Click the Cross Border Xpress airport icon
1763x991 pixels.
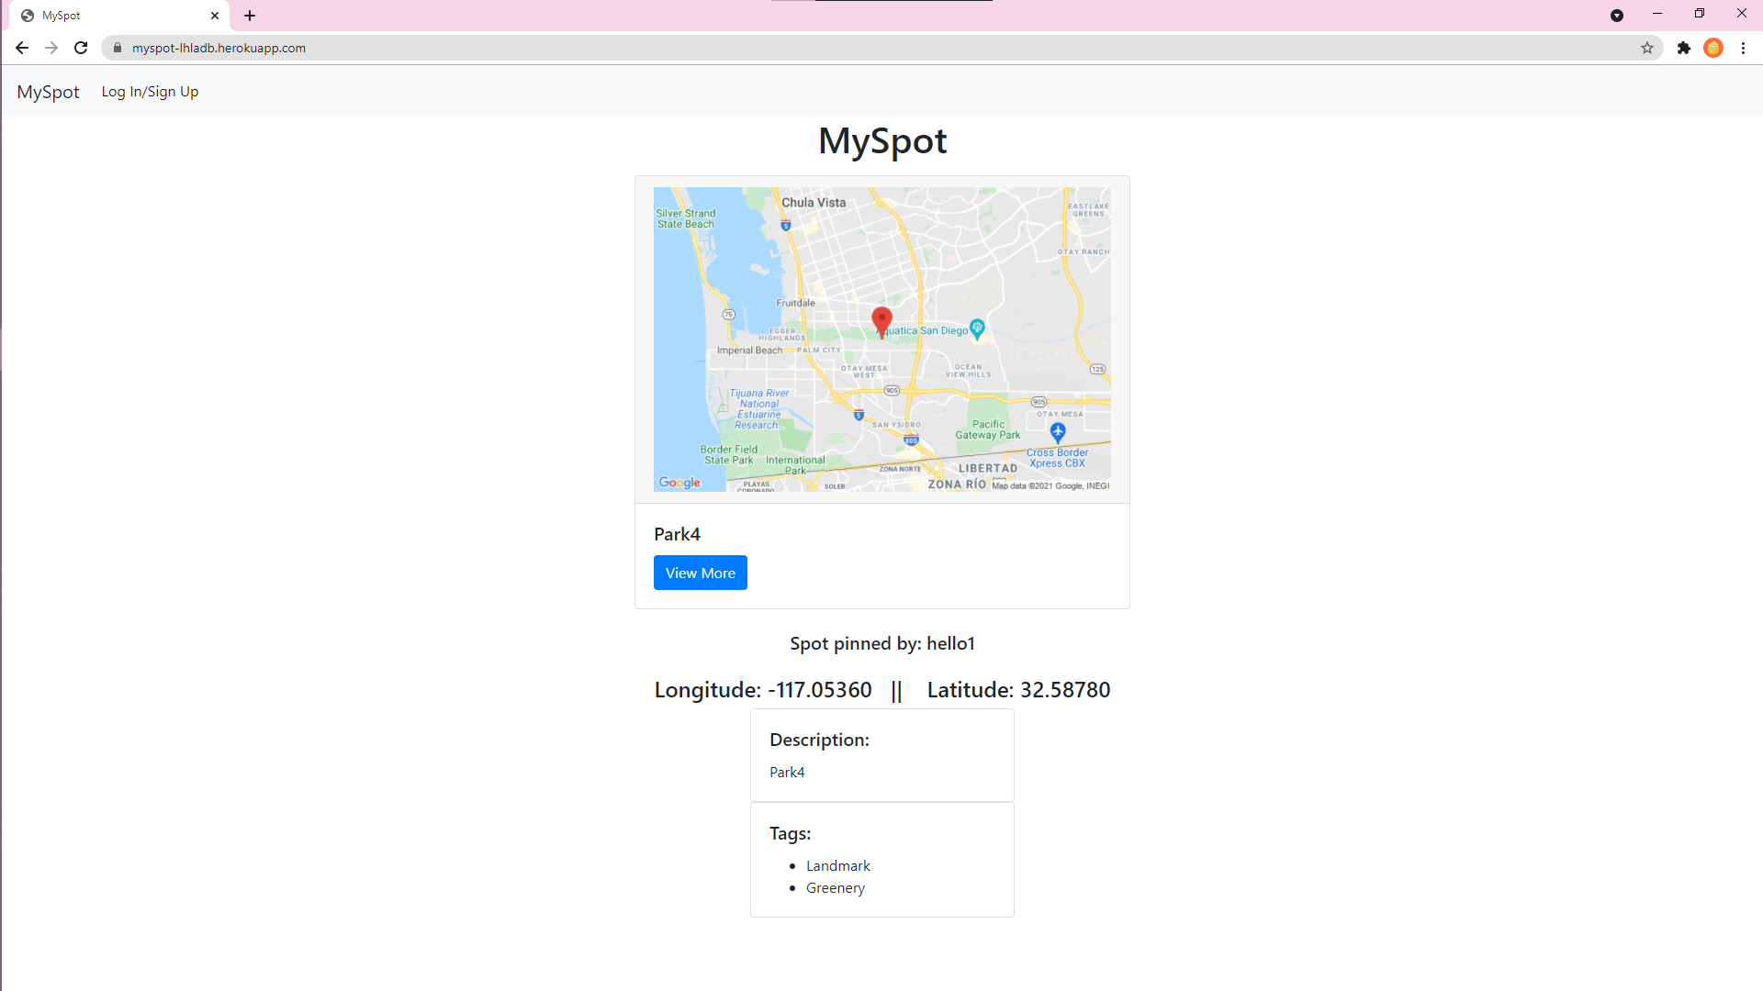click(1058, 431)
